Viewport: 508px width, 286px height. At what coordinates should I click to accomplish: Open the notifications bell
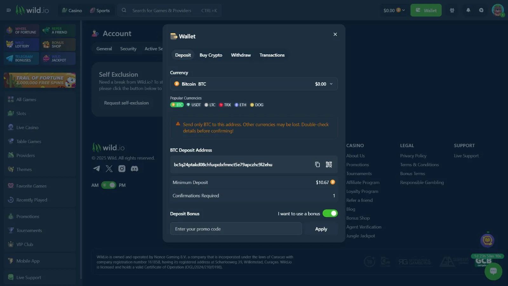[468, 10]
